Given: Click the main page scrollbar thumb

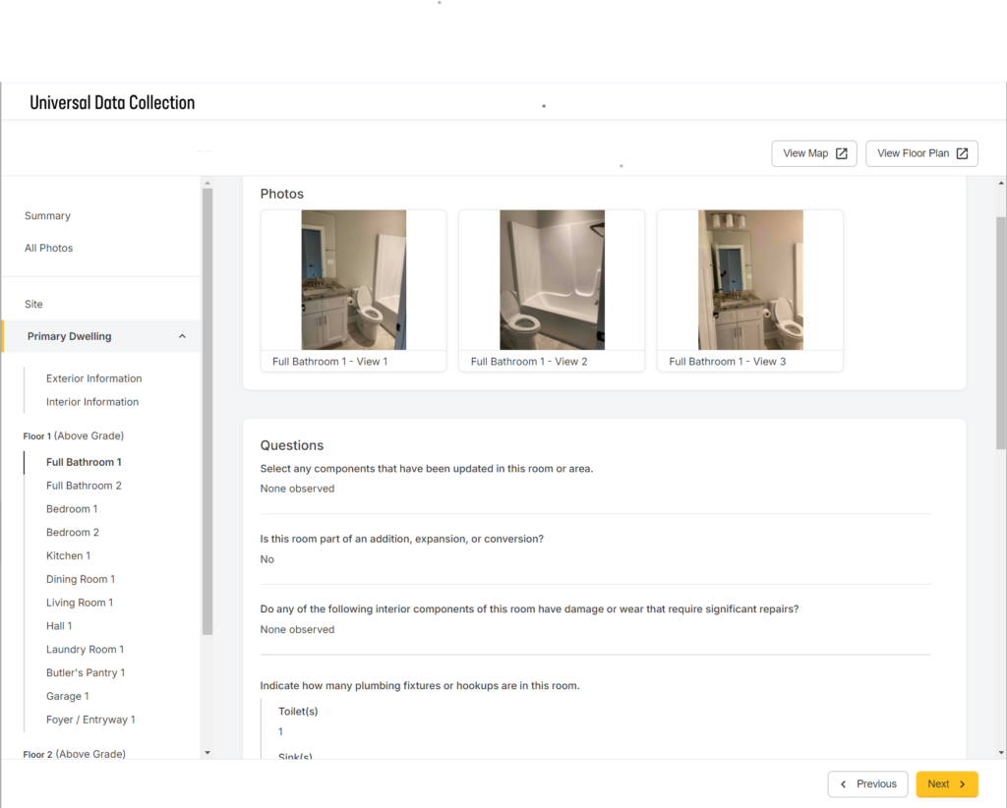Looking at the screenshot, I should [1001, 333].
